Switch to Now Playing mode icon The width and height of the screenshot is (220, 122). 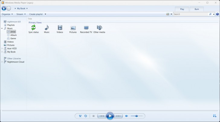click(215, 116)
